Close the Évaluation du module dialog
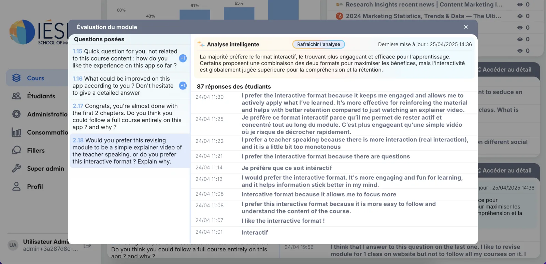This screenshot has height=264, width=546. (466, 27)
